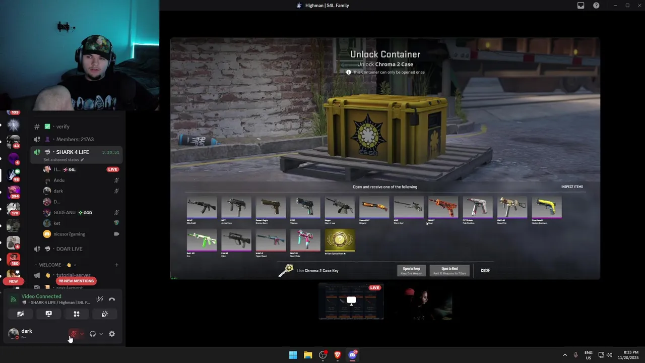Open the Discord Inbox icon
The height and width of the screenshot is (363, 645).
click(581, 6)
